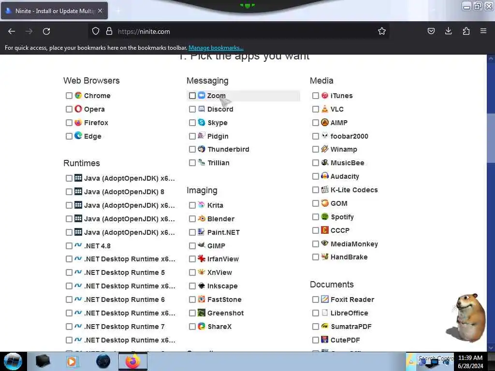Click the CutePDF floppy icon
Image resolution: width=495 pixels, height=371 pixels.
click(x=325, y=340)
